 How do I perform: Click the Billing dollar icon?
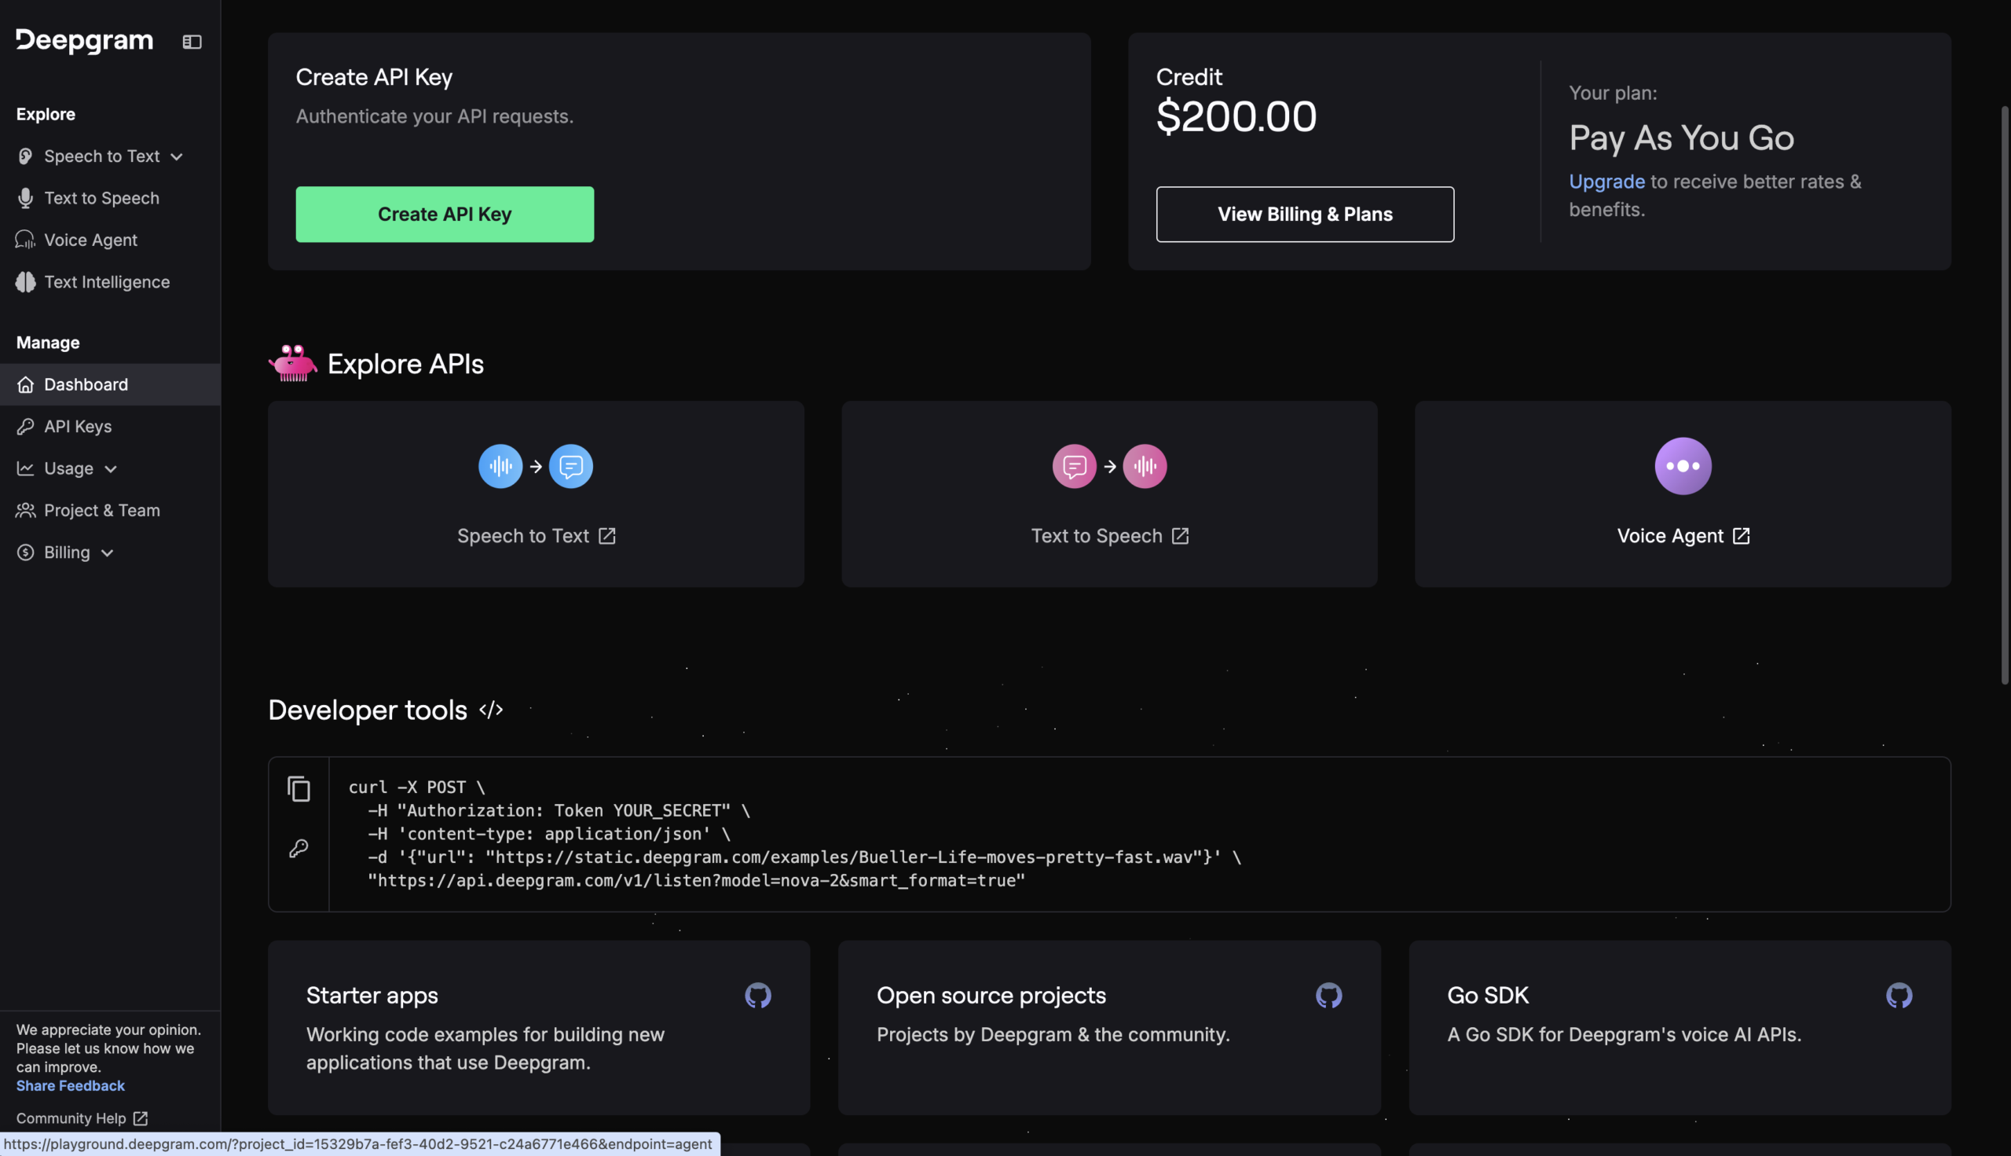click(x=25, y=552)
